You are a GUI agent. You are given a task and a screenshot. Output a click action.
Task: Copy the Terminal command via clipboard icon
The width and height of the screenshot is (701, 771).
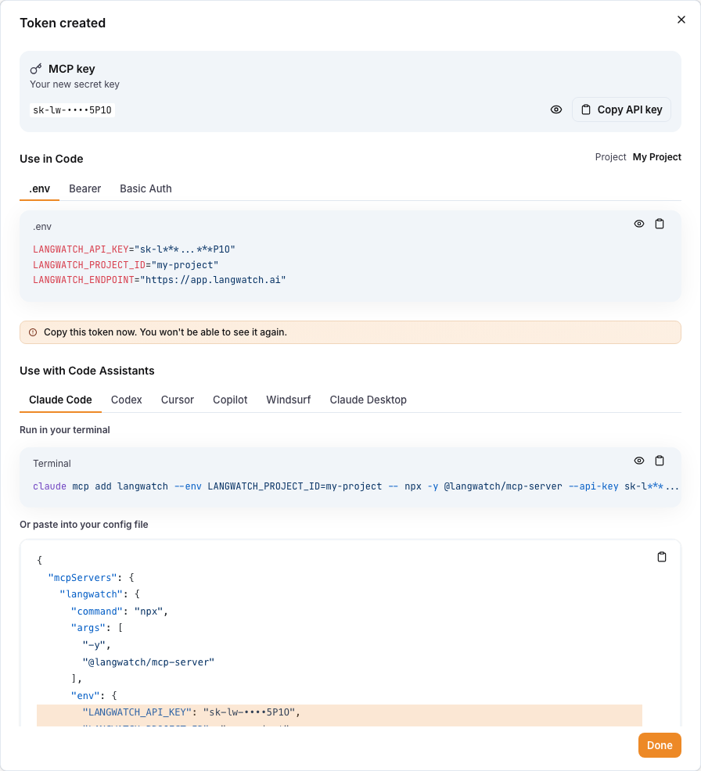(660, 461)
